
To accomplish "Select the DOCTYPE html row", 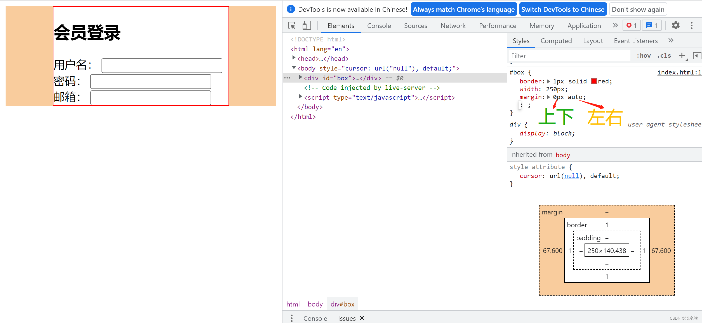I will (x=318, y=39).
